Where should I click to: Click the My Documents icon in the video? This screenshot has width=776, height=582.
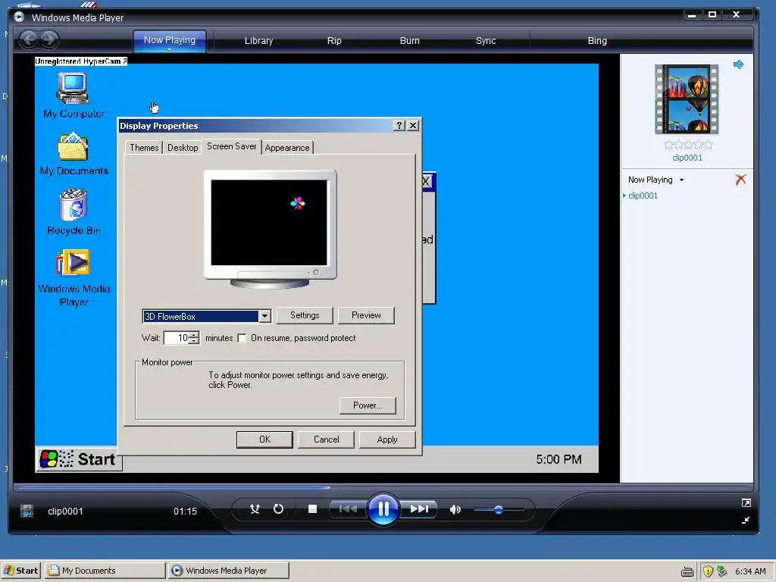pos(74,146)
